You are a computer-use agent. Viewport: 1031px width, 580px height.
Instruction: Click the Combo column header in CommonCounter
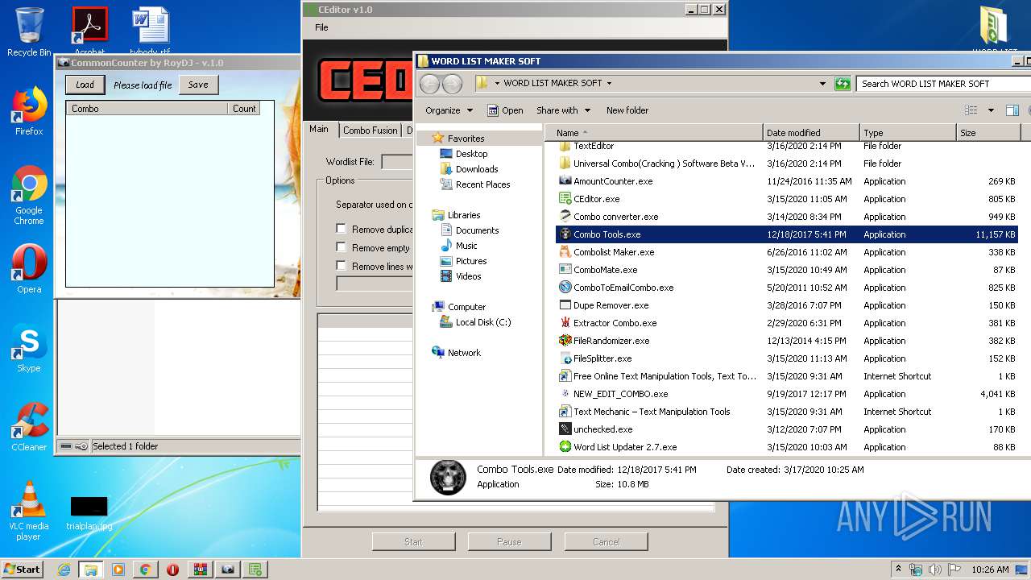pyautogui.click(x=147, y=108)
